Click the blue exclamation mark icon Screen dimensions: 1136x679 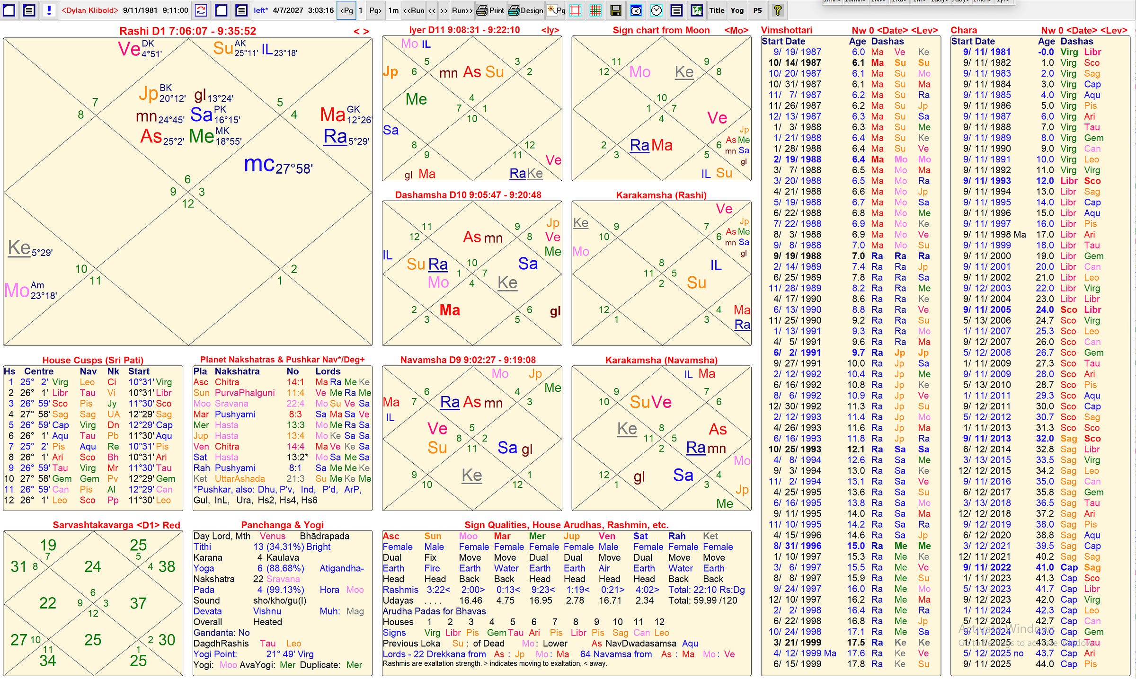tap(49, 10)
